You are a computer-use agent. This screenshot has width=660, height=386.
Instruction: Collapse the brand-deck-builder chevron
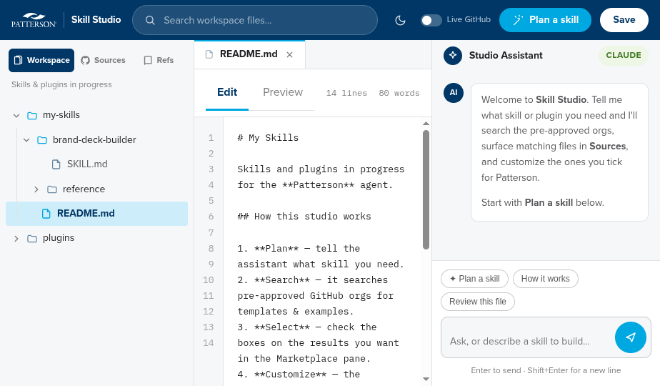point(26,139)
